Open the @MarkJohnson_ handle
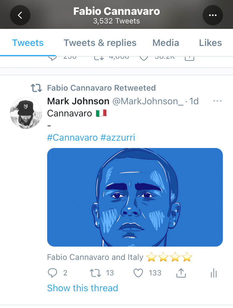 [148, 101]
